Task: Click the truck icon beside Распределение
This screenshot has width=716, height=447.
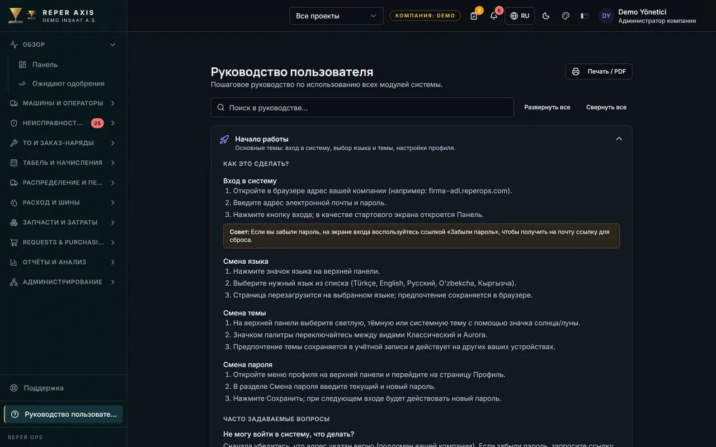Action: point(14,183)
